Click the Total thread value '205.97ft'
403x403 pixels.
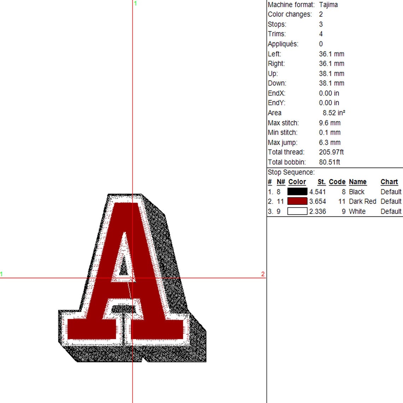tap(331, 152)
